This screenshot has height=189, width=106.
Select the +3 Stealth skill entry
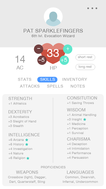[16, 126]
